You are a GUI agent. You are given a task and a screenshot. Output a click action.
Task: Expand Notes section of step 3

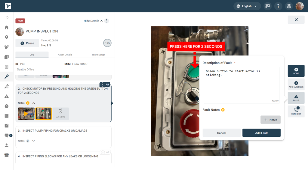(33, 141)
